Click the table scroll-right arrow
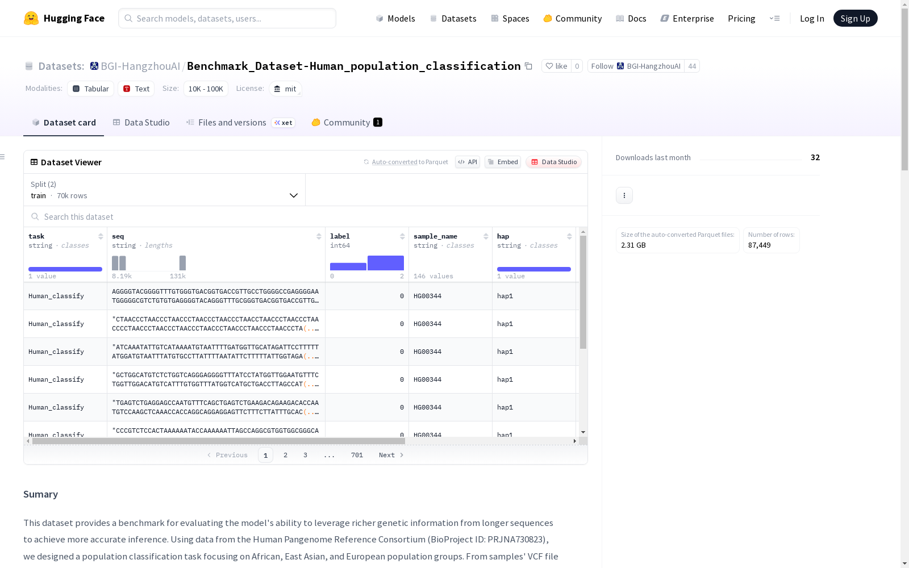Image resolution: width=909 pixels, height=568 pixels. [x=574, y=441]
